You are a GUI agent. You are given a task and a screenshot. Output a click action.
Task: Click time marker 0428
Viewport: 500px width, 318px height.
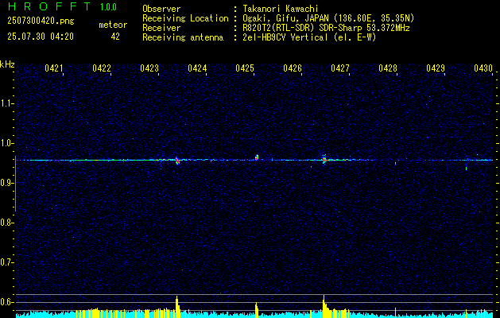coord(388,68)
